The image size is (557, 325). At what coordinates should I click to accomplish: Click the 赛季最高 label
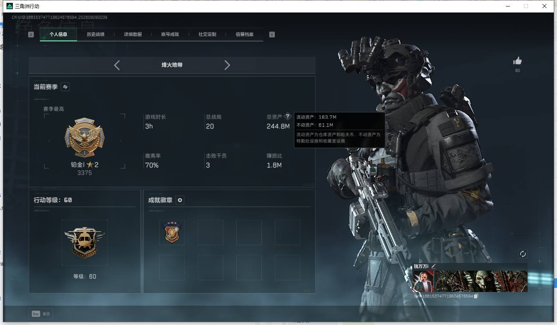(x=54, y=109)
